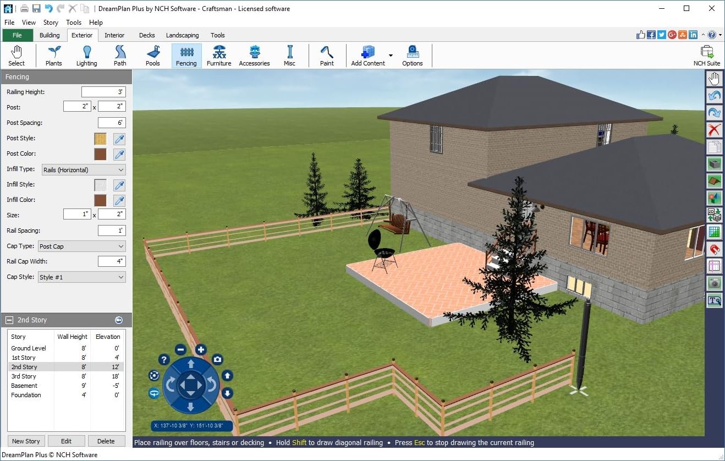Toggle the snap magnet tool

714,249
